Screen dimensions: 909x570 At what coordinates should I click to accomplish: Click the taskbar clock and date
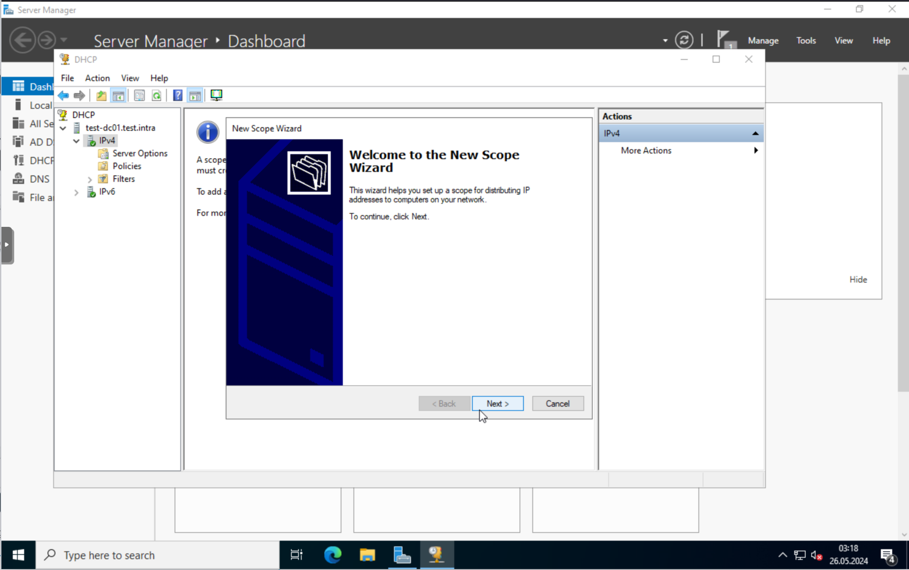point(848,555)
